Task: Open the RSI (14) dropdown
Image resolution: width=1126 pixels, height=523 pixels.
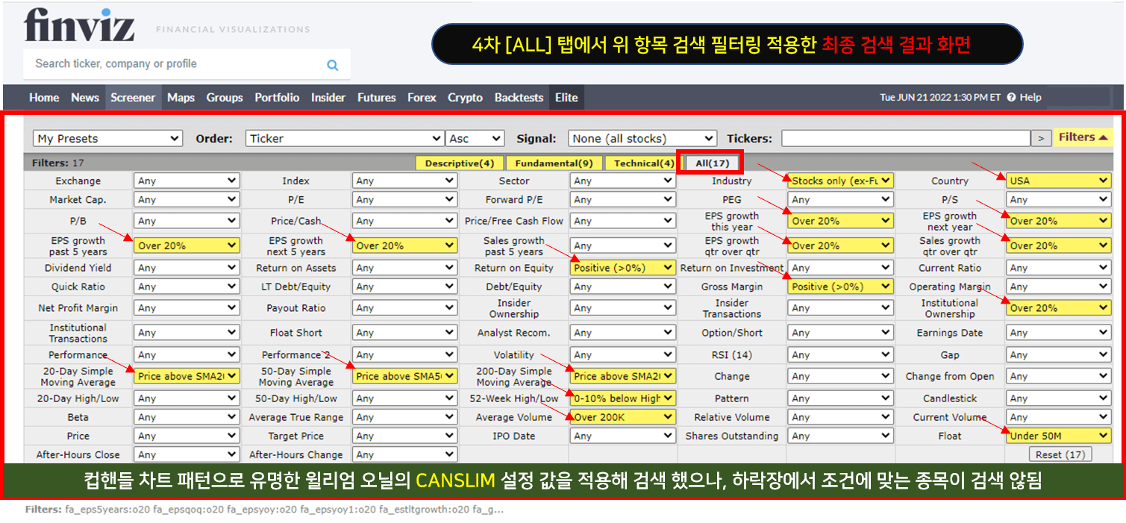Action: [840, 354]
